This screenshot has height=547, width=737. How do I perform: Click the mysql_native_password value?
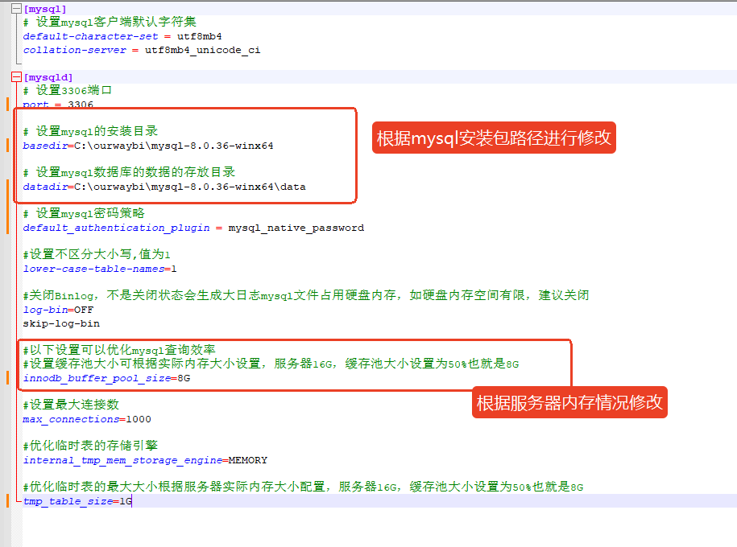296,228
